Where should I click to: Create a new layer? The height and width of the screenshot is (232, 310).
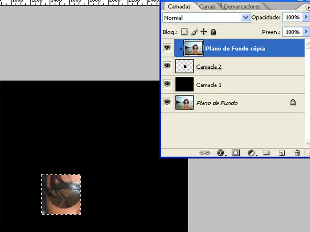coord(282,153)
